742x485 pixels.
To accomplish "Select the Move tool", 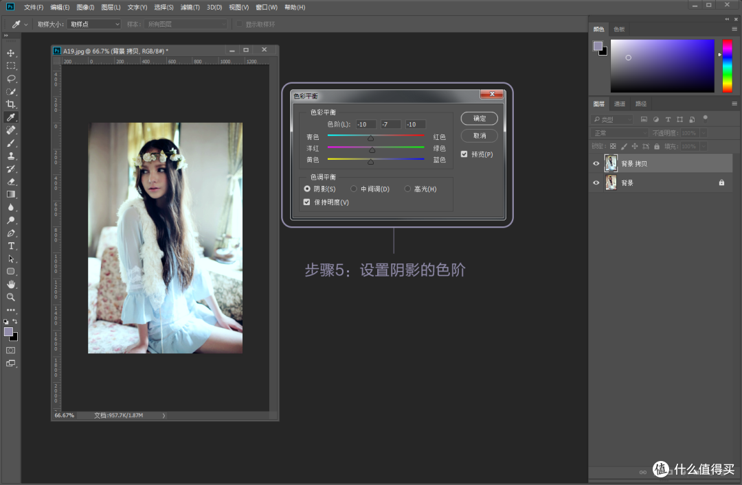I will point(10,52).
